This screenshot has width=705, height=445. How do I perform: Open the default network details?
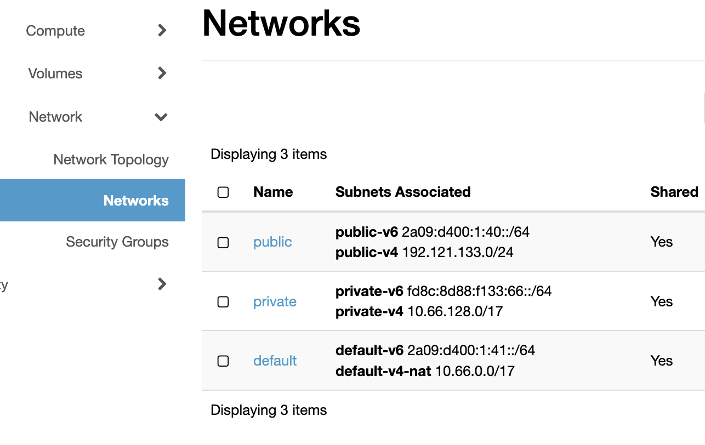click(x=275, y=361)
